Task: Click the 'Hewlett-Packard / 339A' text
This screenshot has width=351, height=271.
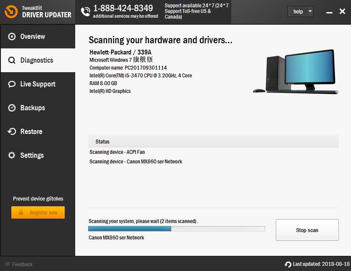Action: coord(121,52)
